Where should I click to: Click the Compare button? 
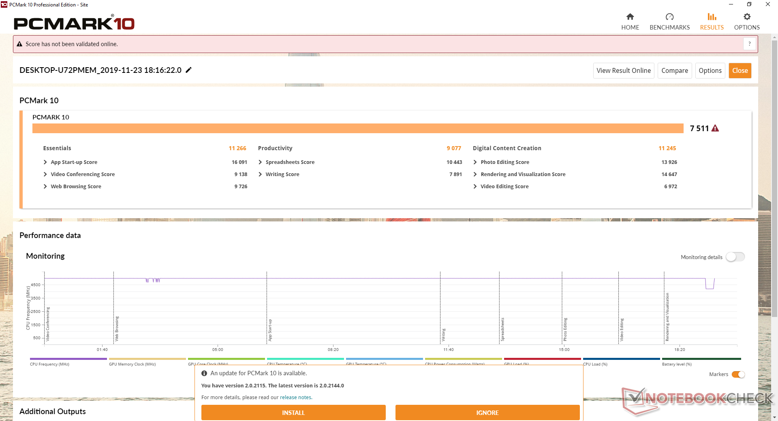click(x=675, y=70)
